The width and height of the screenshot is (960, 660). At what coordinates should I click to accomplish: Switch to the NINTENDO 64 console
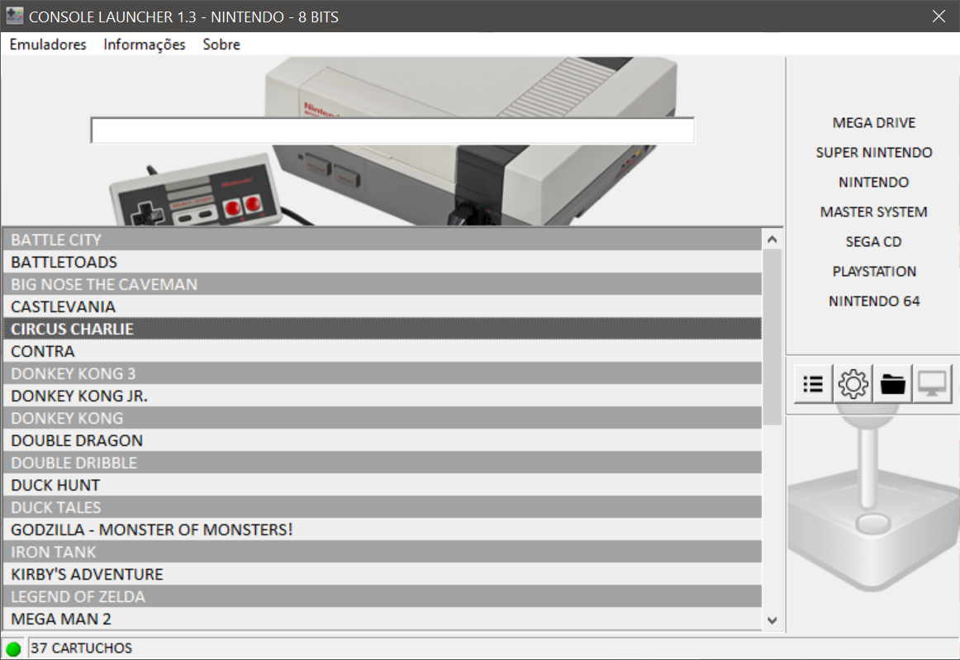click(874, 302)
